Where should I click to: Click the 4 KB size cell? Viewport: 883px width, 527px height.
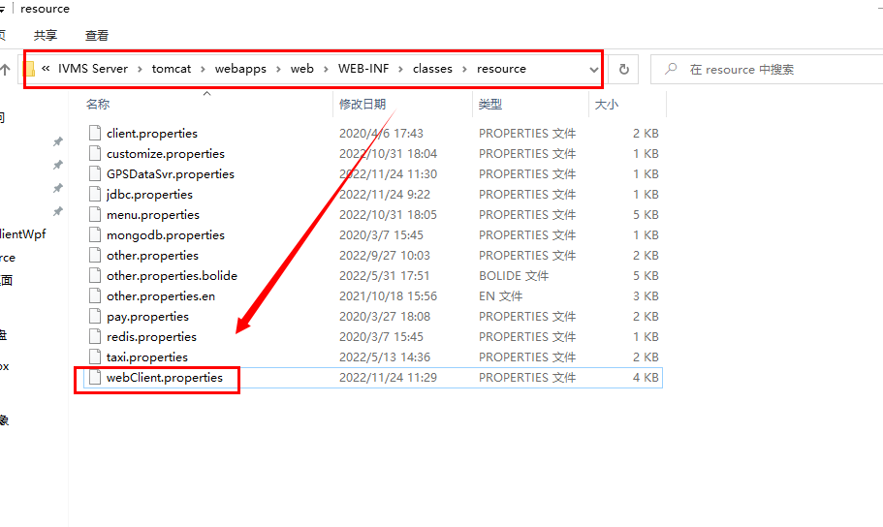tap(646, 377)
